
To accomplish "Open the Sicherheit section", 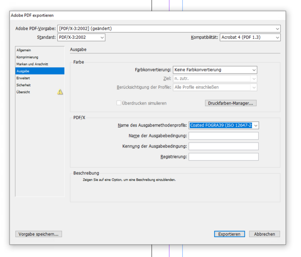I will (x=24, y=85).
